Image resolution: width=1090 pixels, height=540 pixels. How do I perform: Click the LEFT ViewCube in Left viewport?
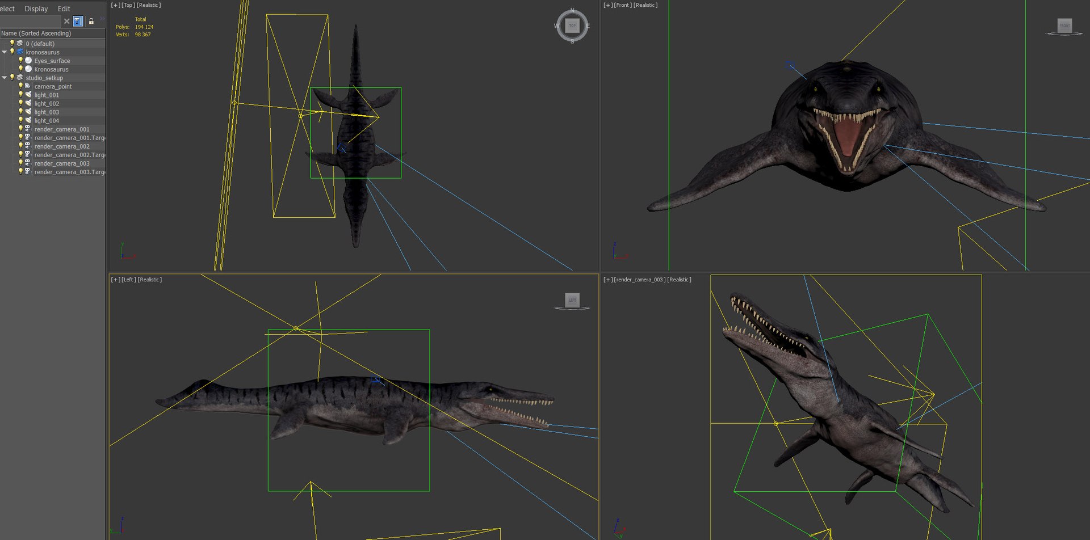pos(572,300)
